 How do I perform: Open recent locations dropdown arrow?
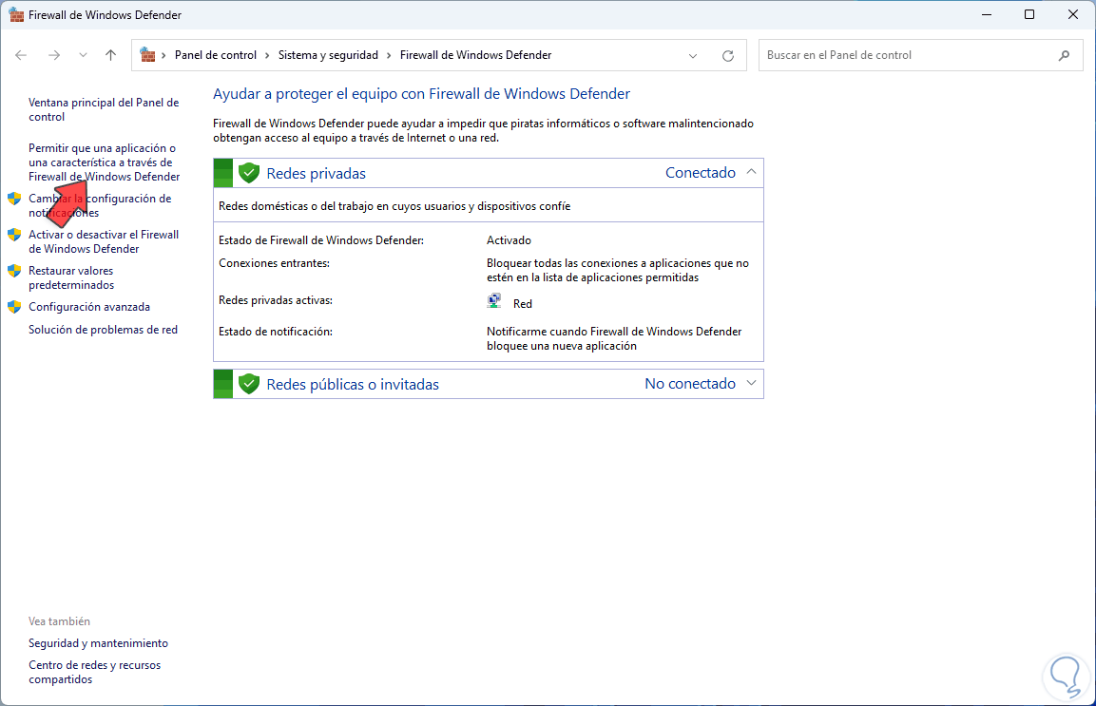pos(84,55)
